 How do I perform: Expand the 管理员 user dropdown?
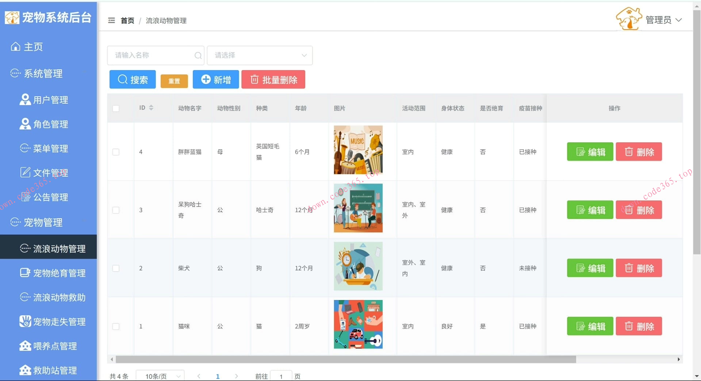663,20
